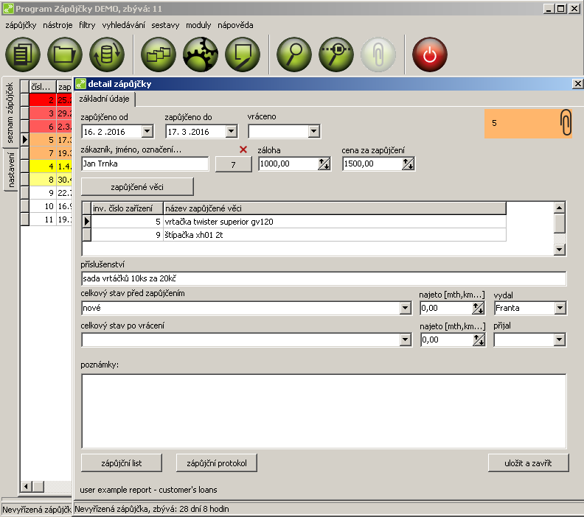Click items table scroll up arrow
The width and height of the screenshot is (584, 517).
coord(559,208)
